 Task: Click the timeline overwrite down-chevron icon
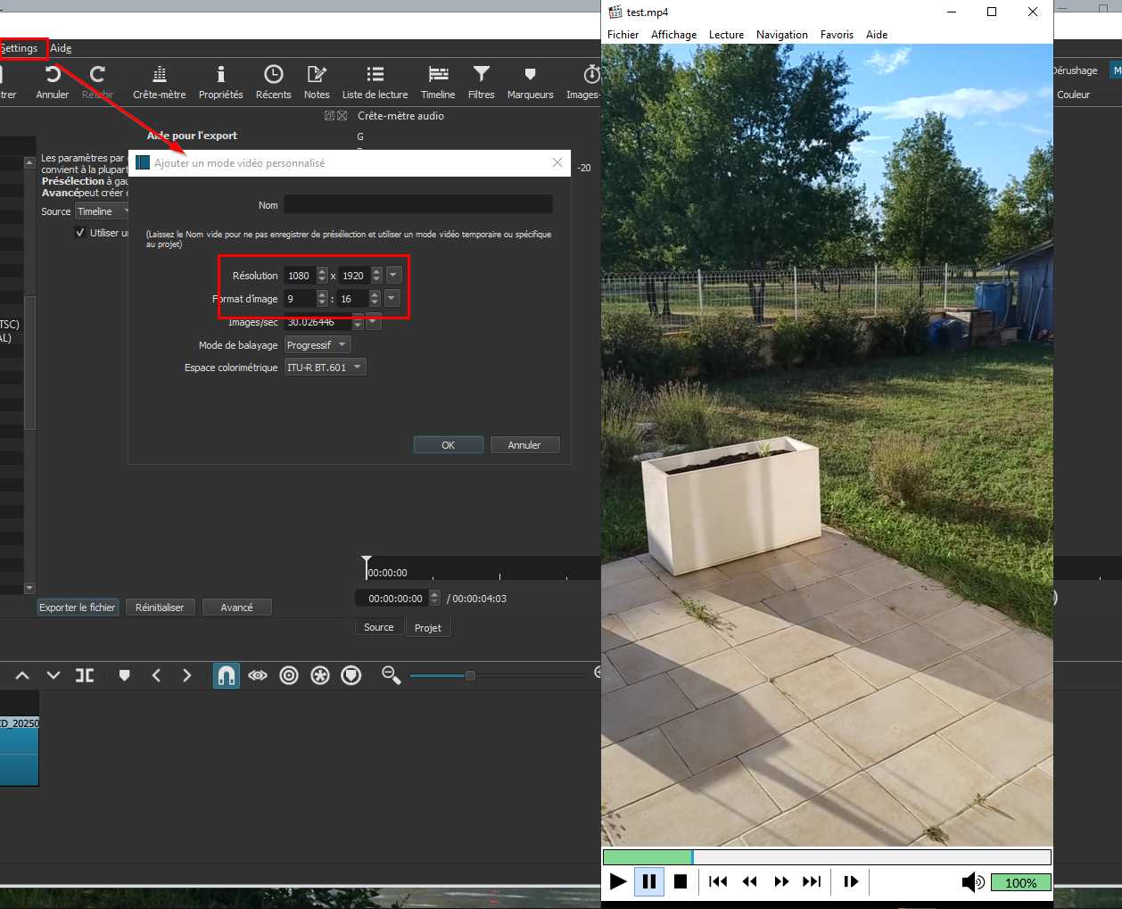54,675
